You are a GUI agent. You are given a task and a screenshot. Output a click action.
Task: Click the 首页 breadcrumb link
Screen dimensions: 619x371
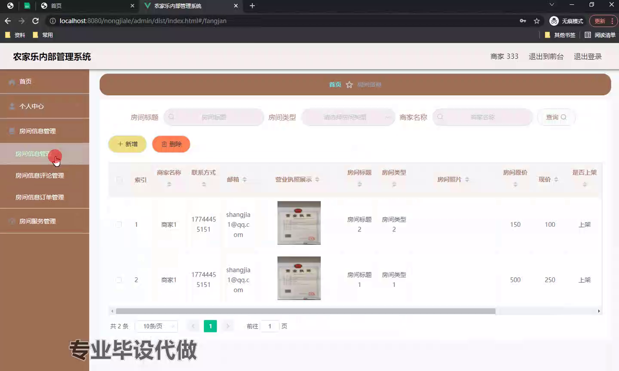[335, 85]
